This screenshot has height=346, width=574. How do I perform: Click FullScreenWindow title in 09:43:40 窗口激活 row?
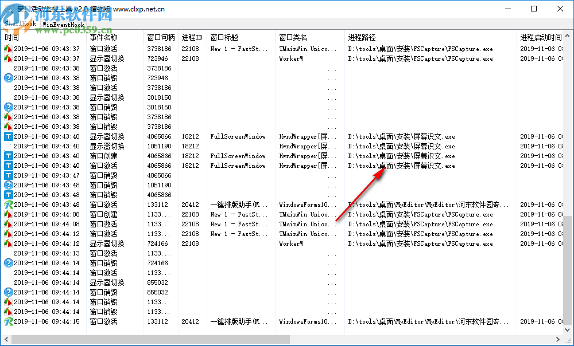tap(238, 166)
